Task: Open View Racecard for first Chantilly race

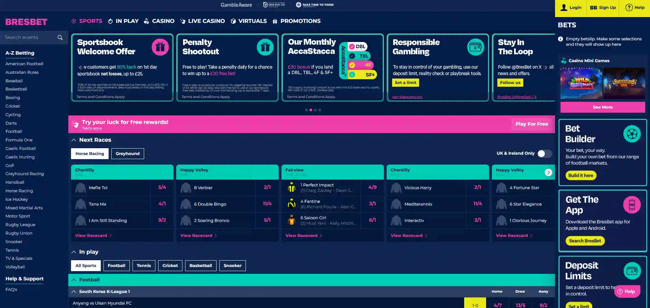Action: pyautogui.click(x=93, y=236)
